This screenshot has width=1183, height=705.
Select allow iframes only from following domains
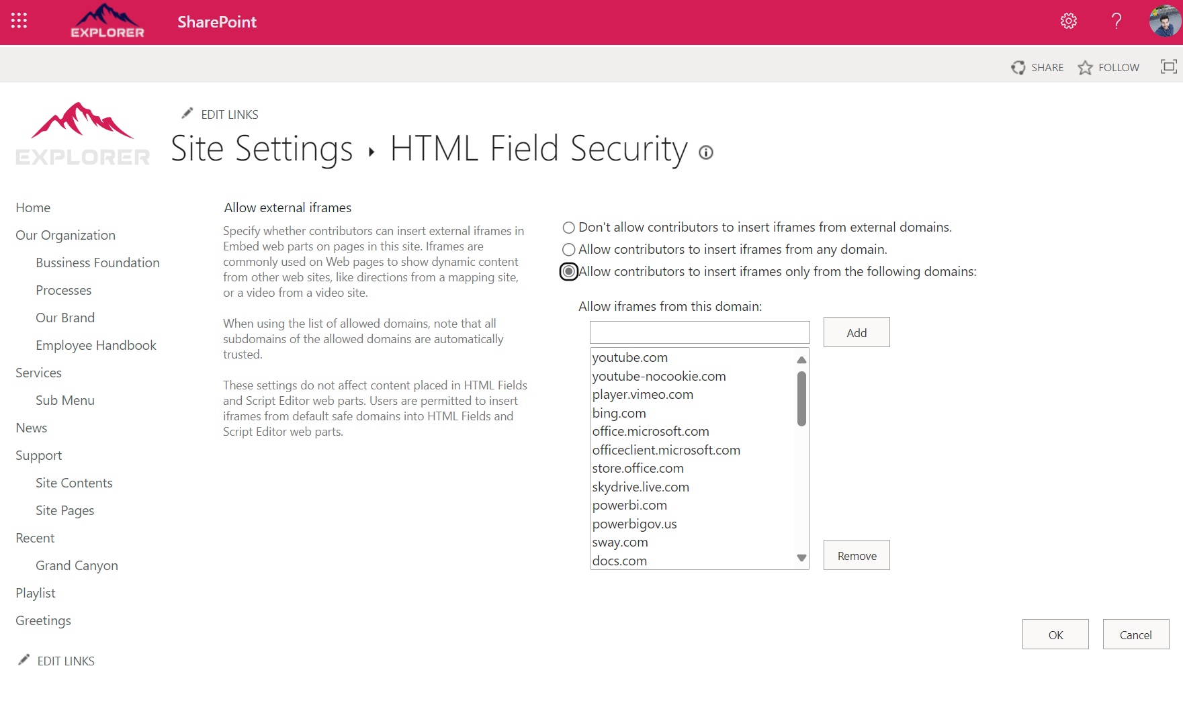click(569, 272)
